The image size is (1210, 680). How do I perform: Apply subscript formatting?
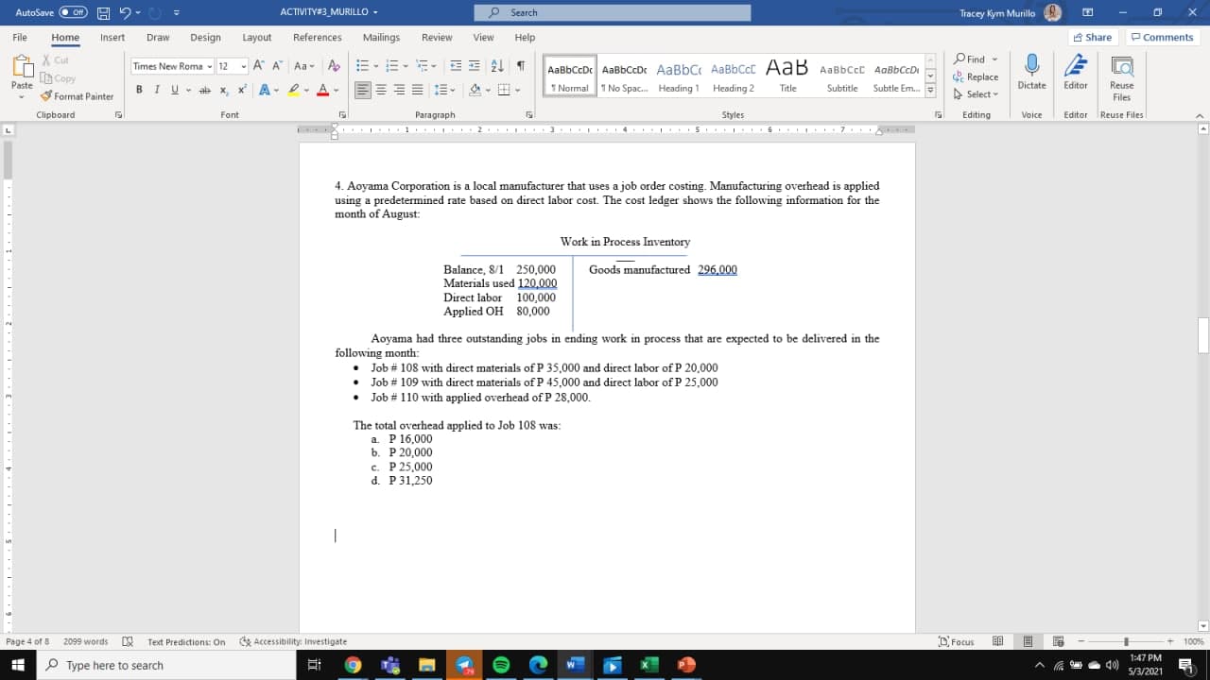(223, 90)
